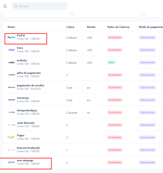163x173 pixels.
Task: Click the Stripe logo icon
Action: 11,50
